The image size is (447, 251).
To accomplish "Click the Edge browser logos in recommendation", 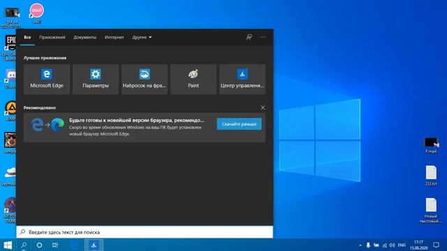I will [47, 125].
